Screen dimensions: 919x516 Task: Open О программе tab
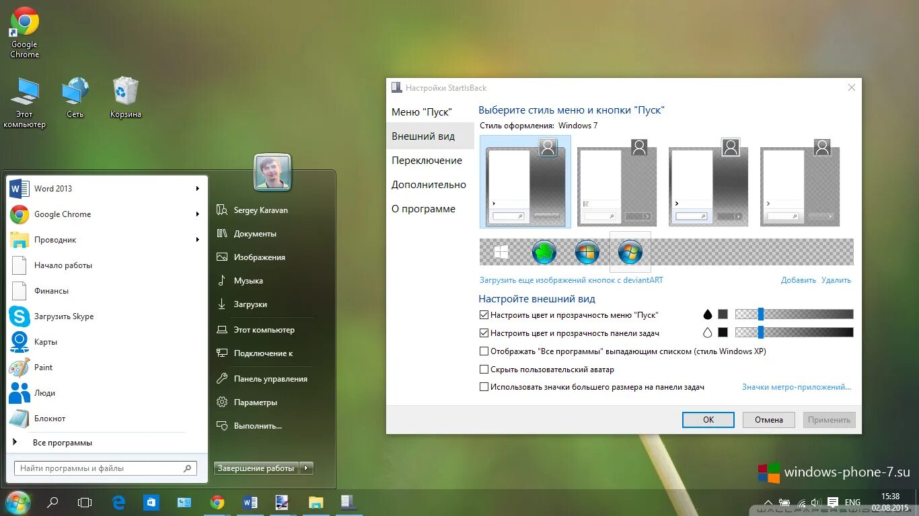tap(431, 208)
